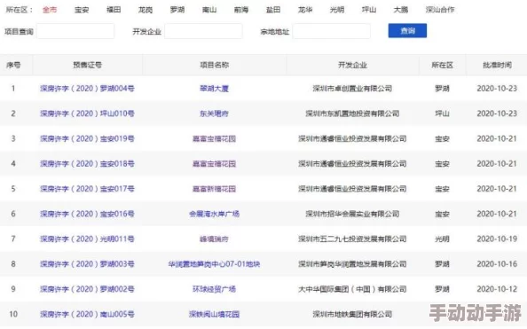Open permit 深房许字(2020)坪山010号

point(87,114)
